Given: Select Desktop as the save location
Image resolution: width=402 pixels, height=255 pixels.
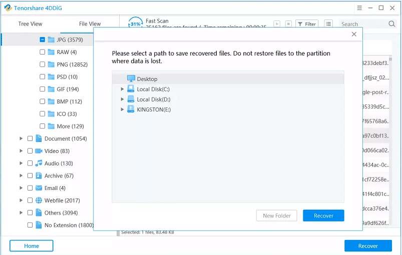Looking at the screenshot, I should [228, 79].
